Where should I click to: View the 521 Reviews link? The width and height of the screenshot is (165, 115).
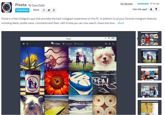click(x=127, y=4)
